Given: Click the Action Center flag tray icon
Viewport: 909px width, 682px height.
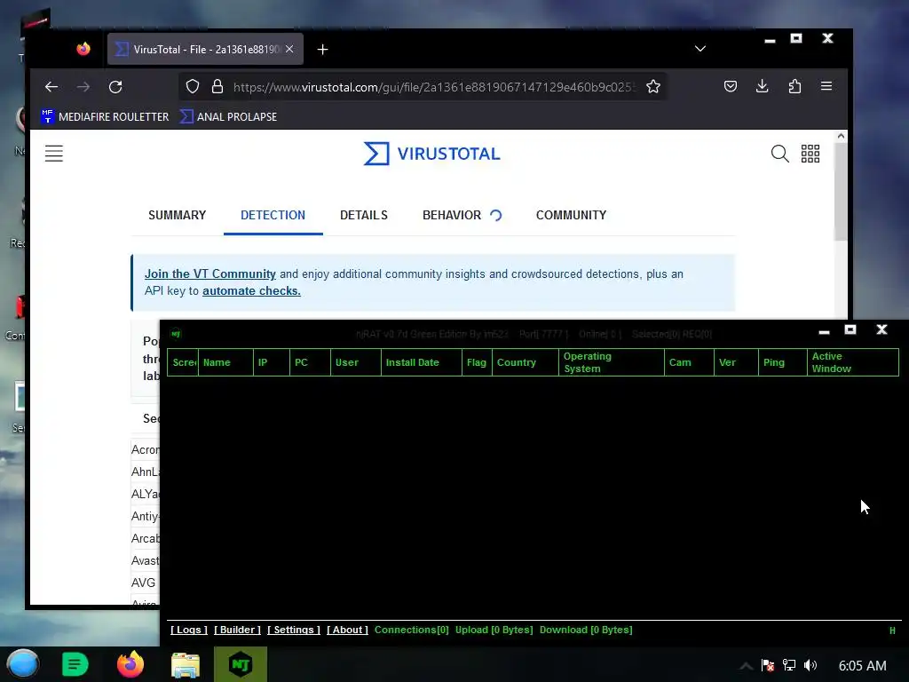Looking at the screenshot, I should click(768, 665).
